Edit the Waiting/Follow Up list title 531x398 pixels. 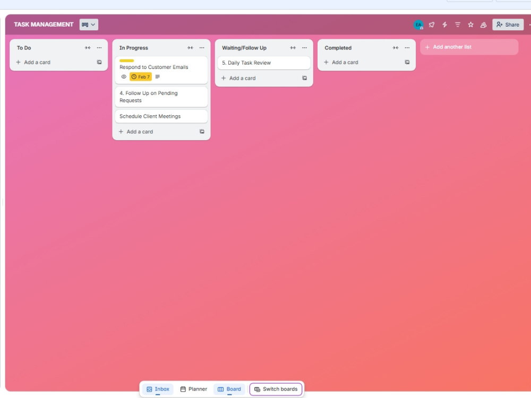pos(244,48)
